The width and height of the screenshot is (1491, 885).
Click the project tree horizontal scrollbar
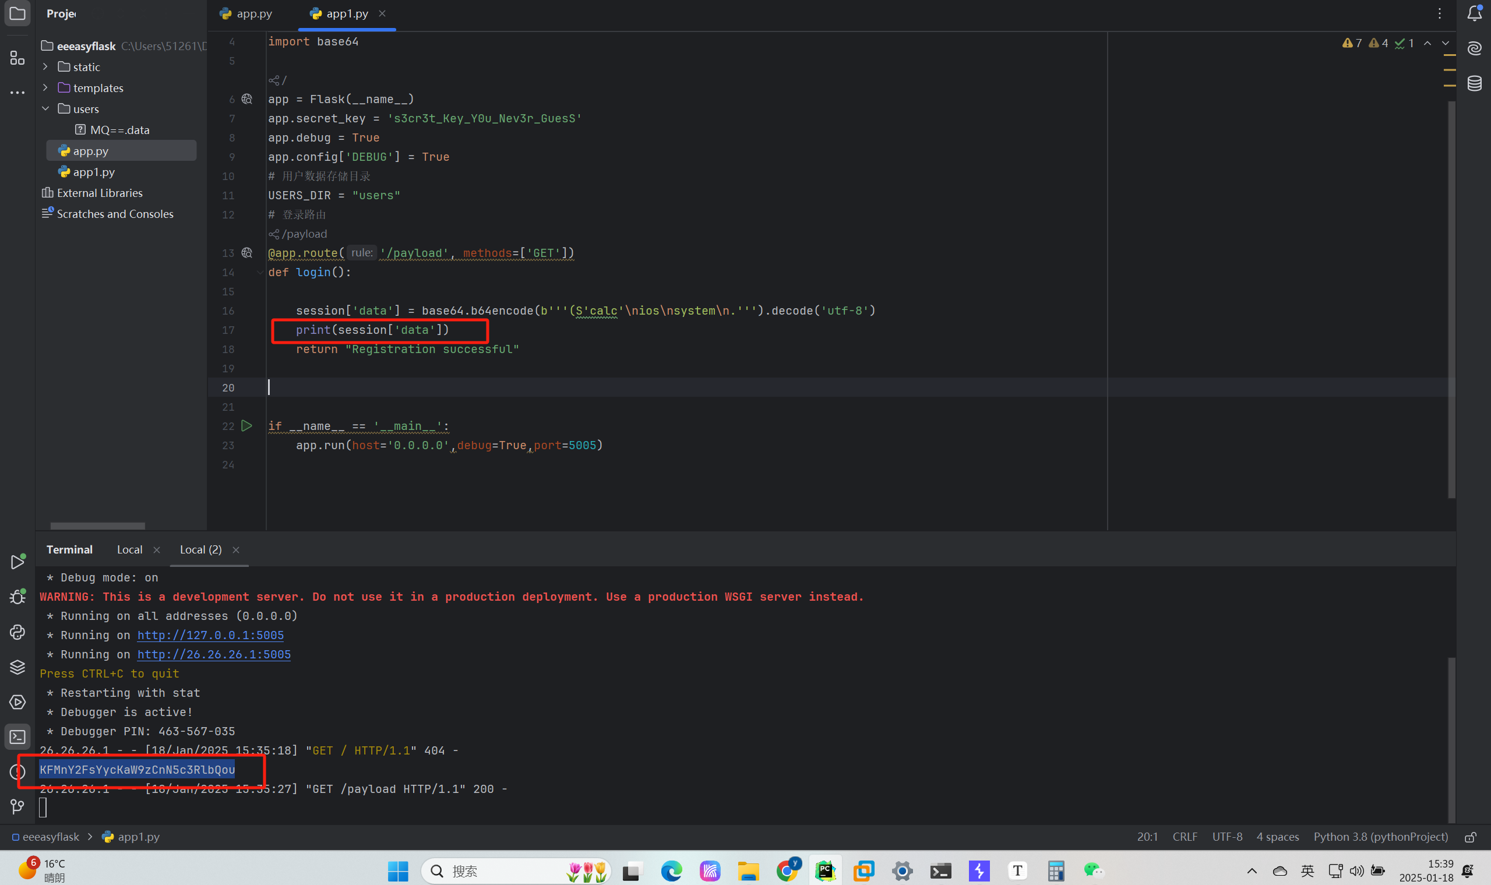click(x=97, y=526)
